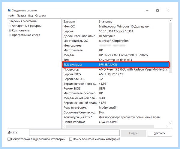
Task: Open the Справка menu
Action: point(40,16)
